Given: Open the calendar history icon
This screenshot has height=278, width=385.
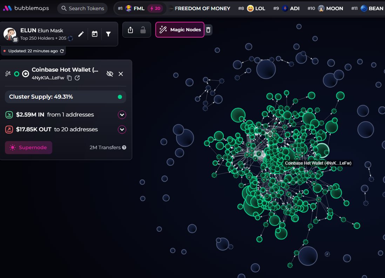Looking at the screenshot, I should point(95,34).
